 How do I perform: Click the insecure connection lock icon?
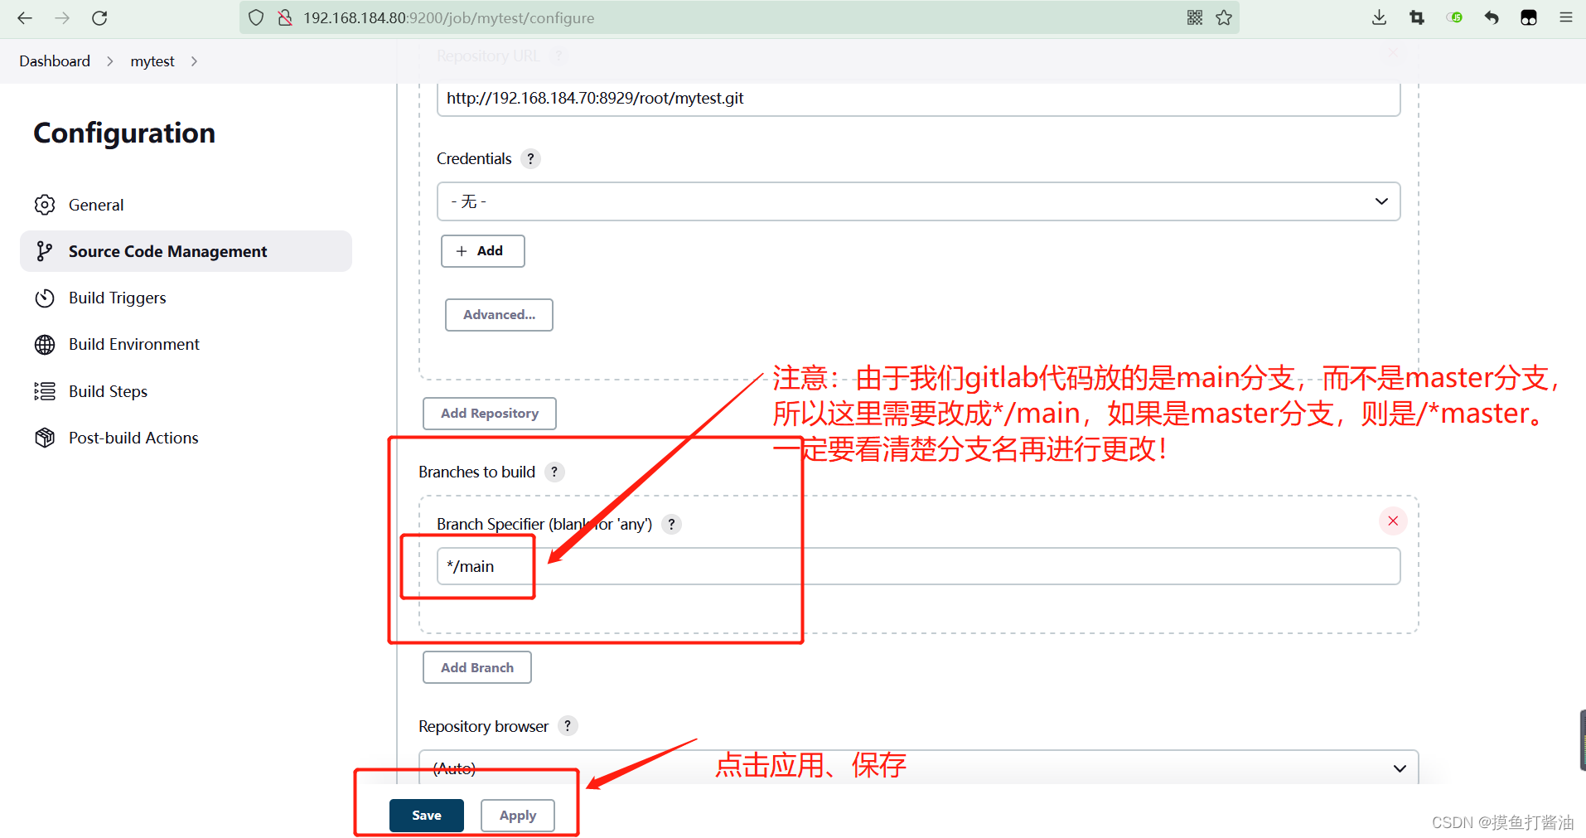[284, 17]
